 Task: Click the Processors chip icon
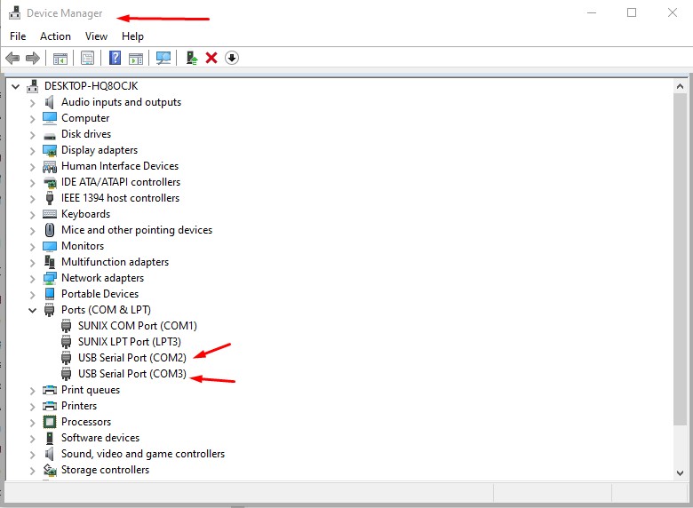[x=50, y=422]
